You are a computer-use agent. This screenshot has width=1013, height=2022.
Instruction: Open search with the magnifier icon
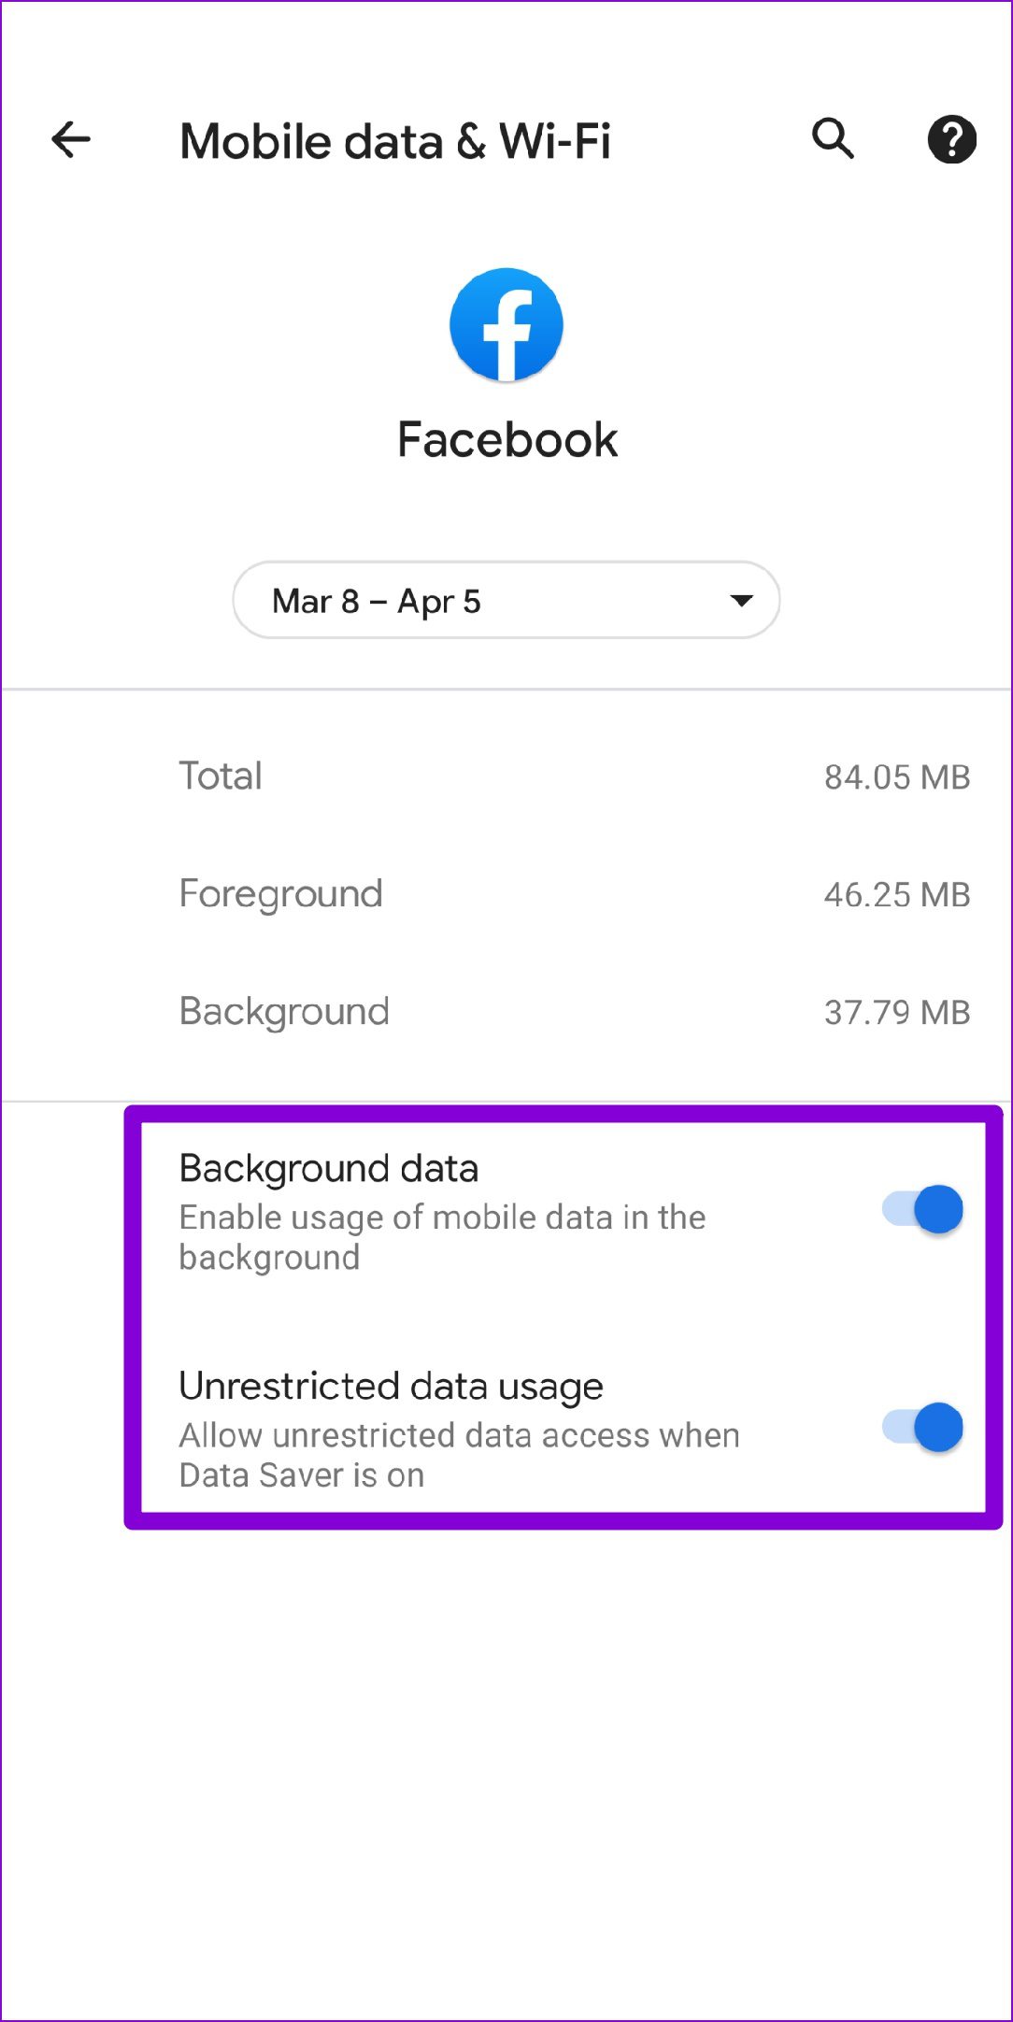pyautogui.click(x=833, y=140)
